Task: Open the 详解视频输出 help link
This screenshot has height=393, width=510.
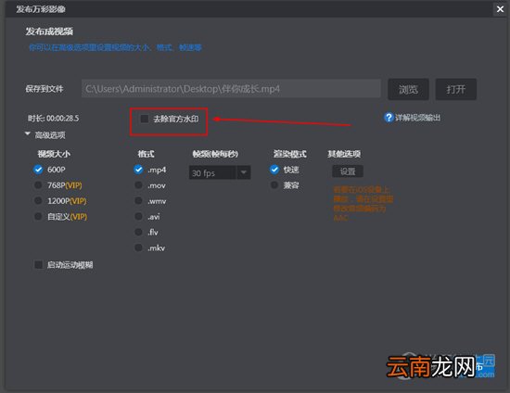Action: point(417,118)
